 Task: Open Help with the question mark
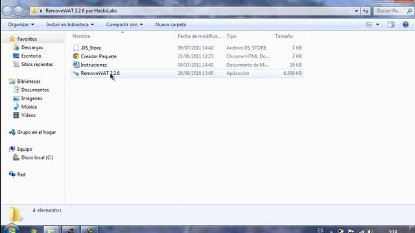click(x=405, y=25)
